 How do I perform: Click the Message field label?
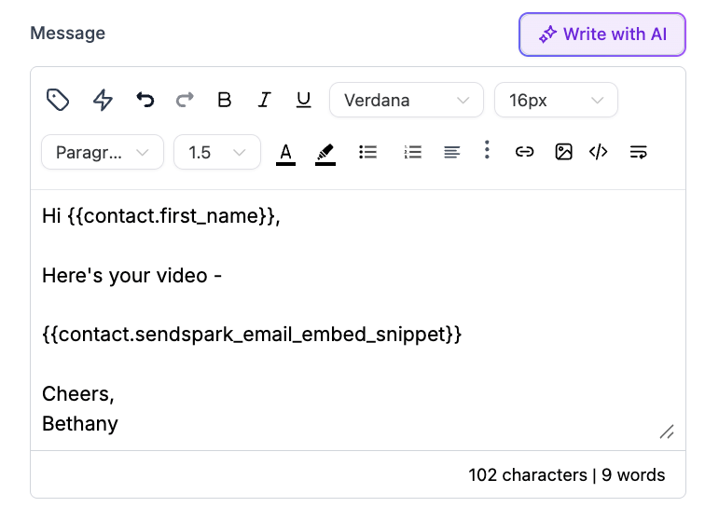[x=68, y=33]
